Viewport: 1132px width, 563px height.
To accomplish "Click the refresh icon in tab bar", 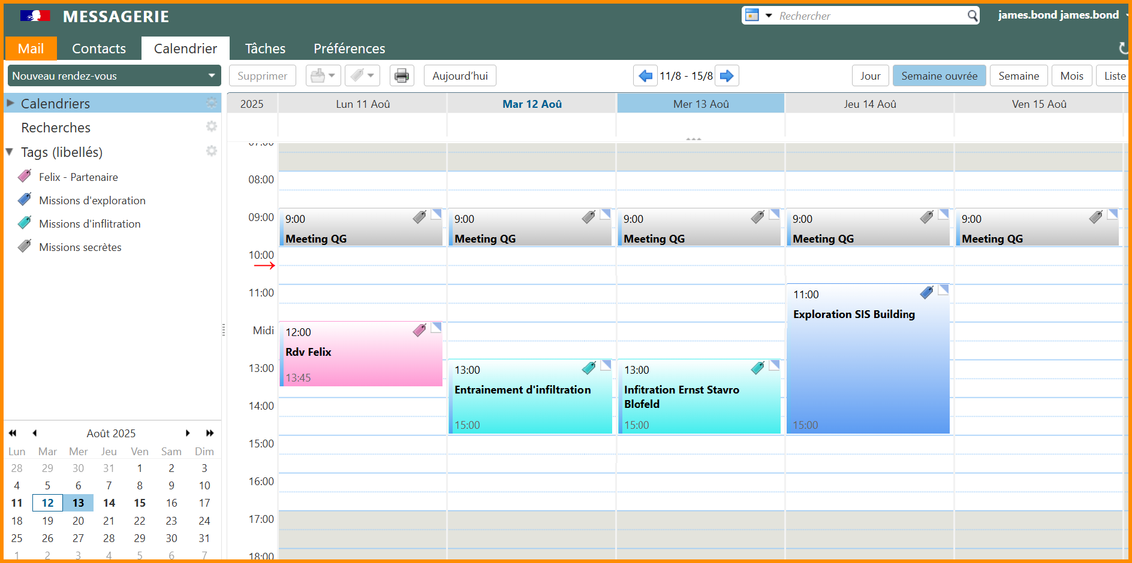I will tap(1123, 49).
